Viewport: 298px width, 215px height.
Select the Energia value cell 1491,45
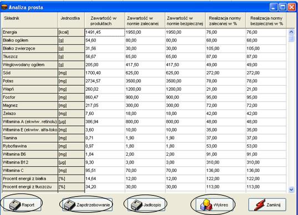point(105,32)
